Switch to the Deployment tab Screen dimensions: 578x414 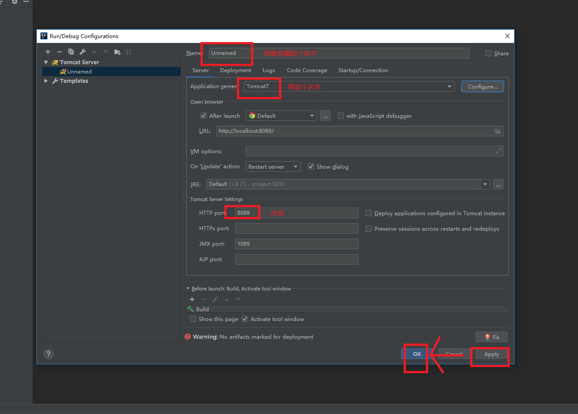point(236,70)
